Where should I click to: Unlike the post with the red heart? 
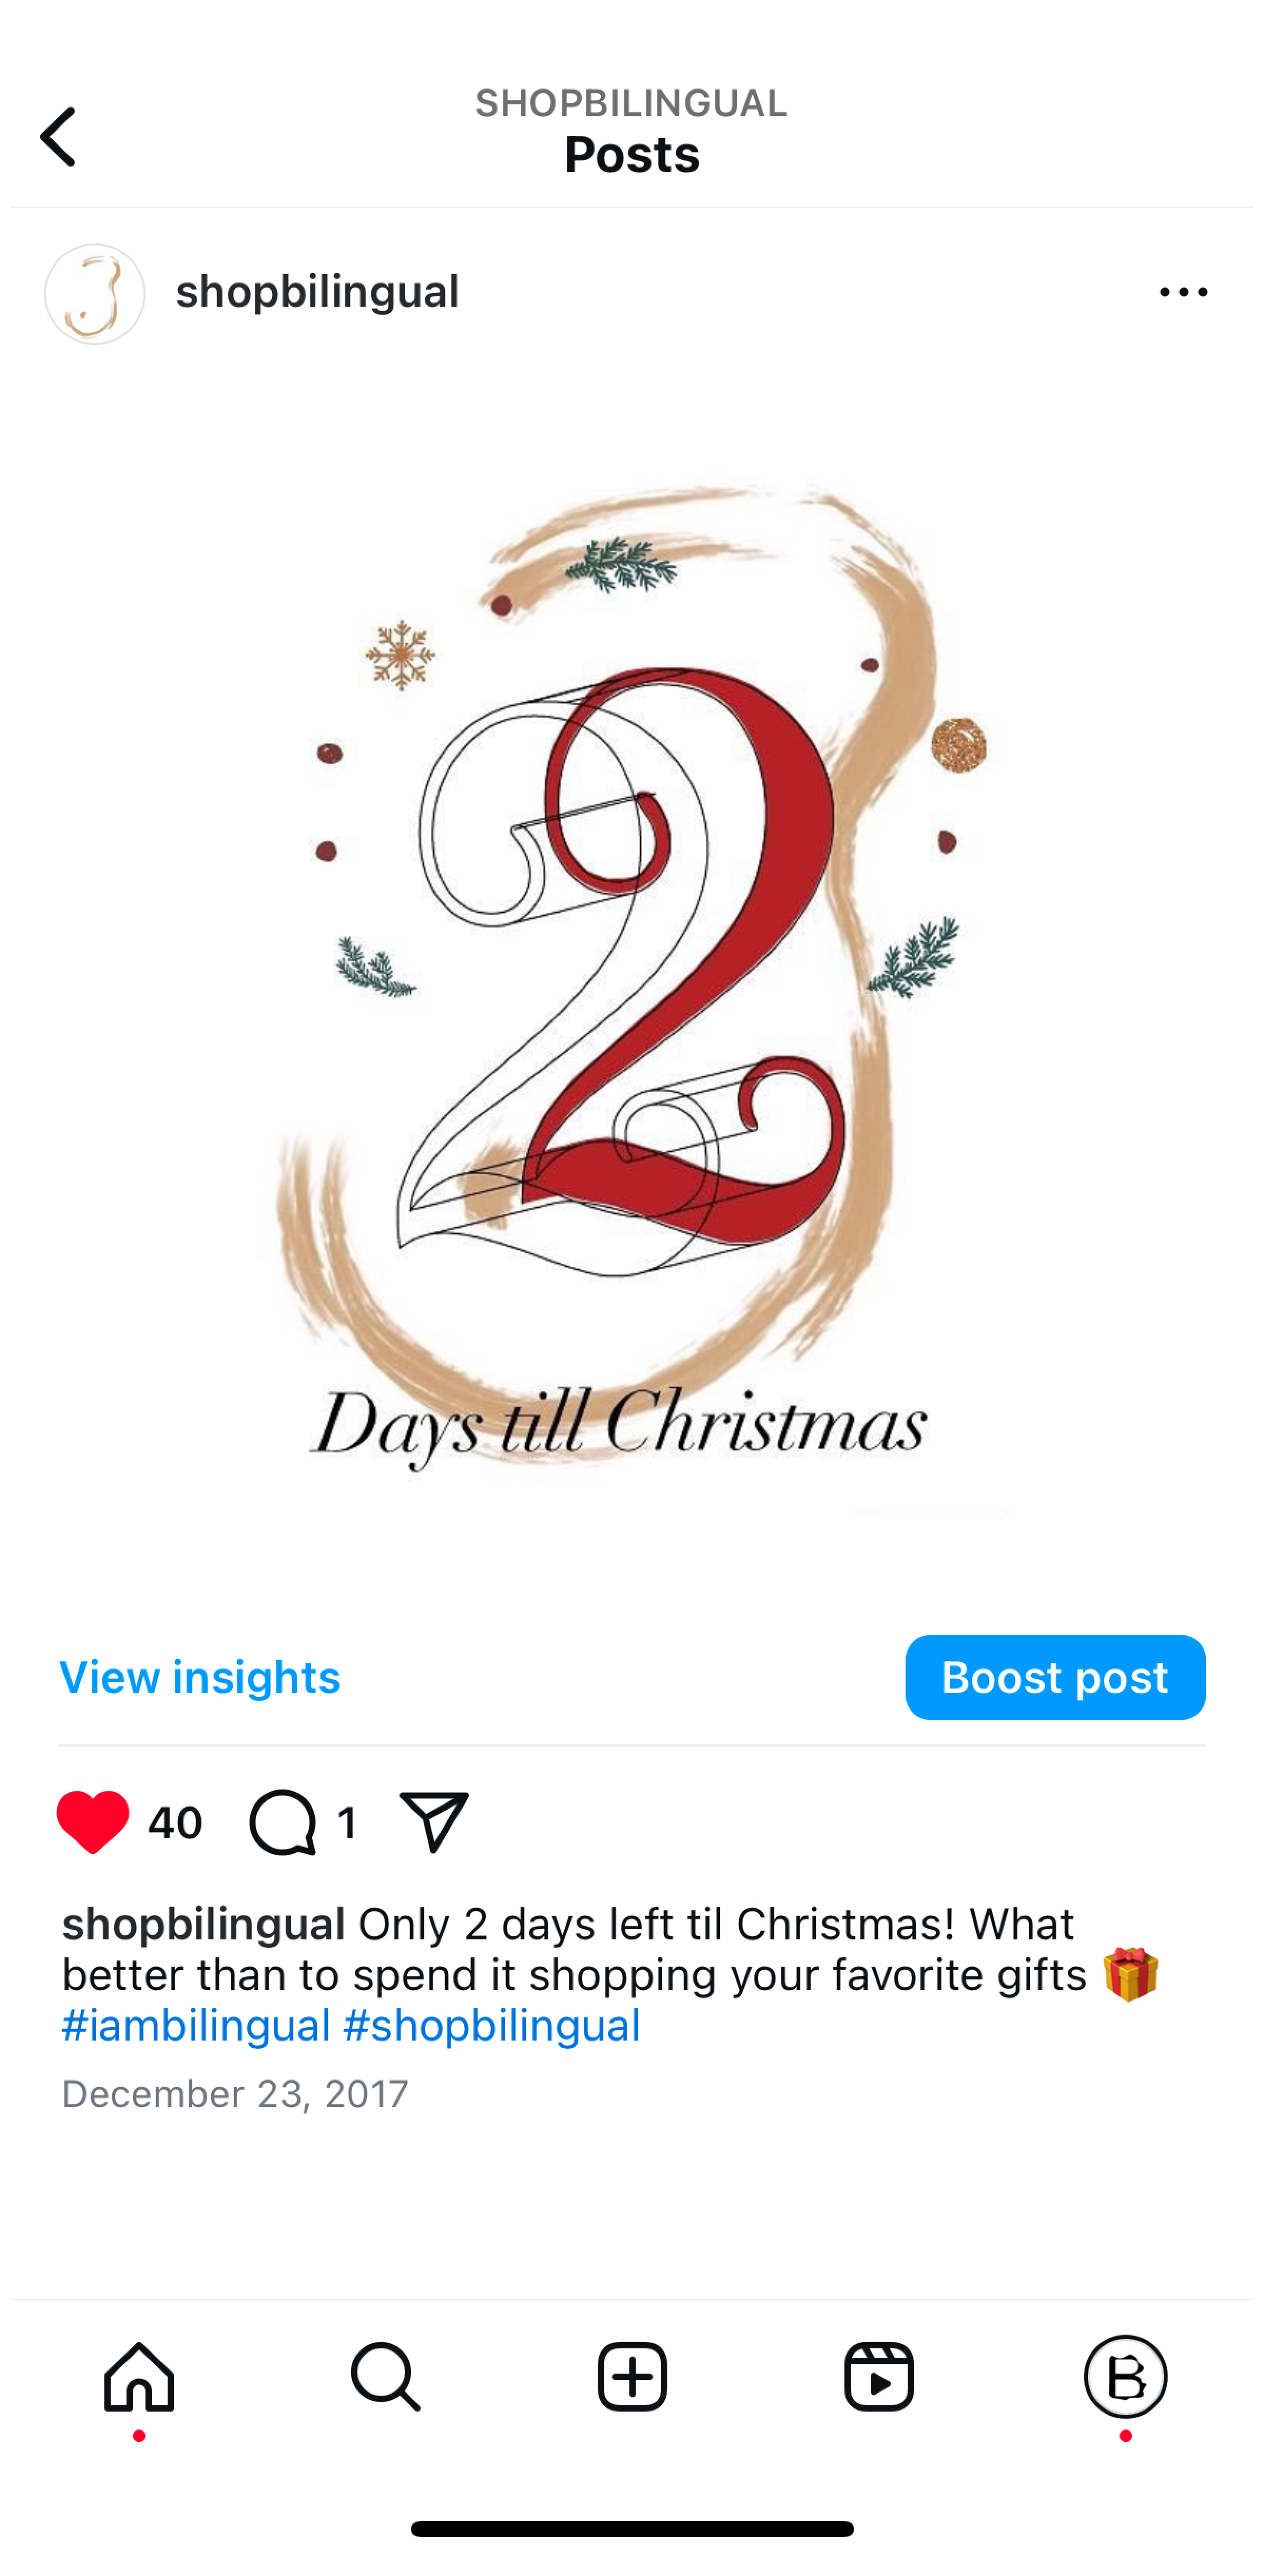click(93, 1822)
